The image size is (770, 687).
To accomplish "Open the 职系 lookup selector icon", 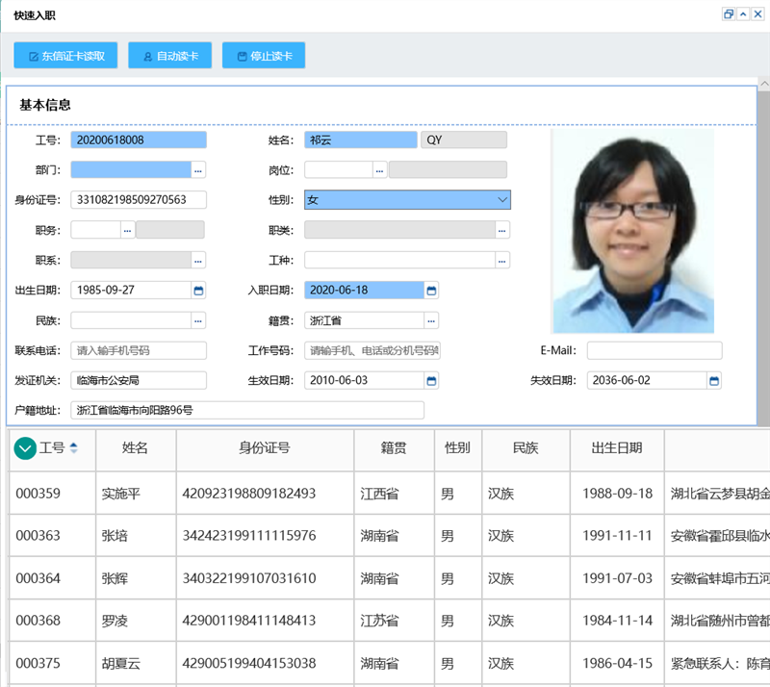I will coord(197,260).
